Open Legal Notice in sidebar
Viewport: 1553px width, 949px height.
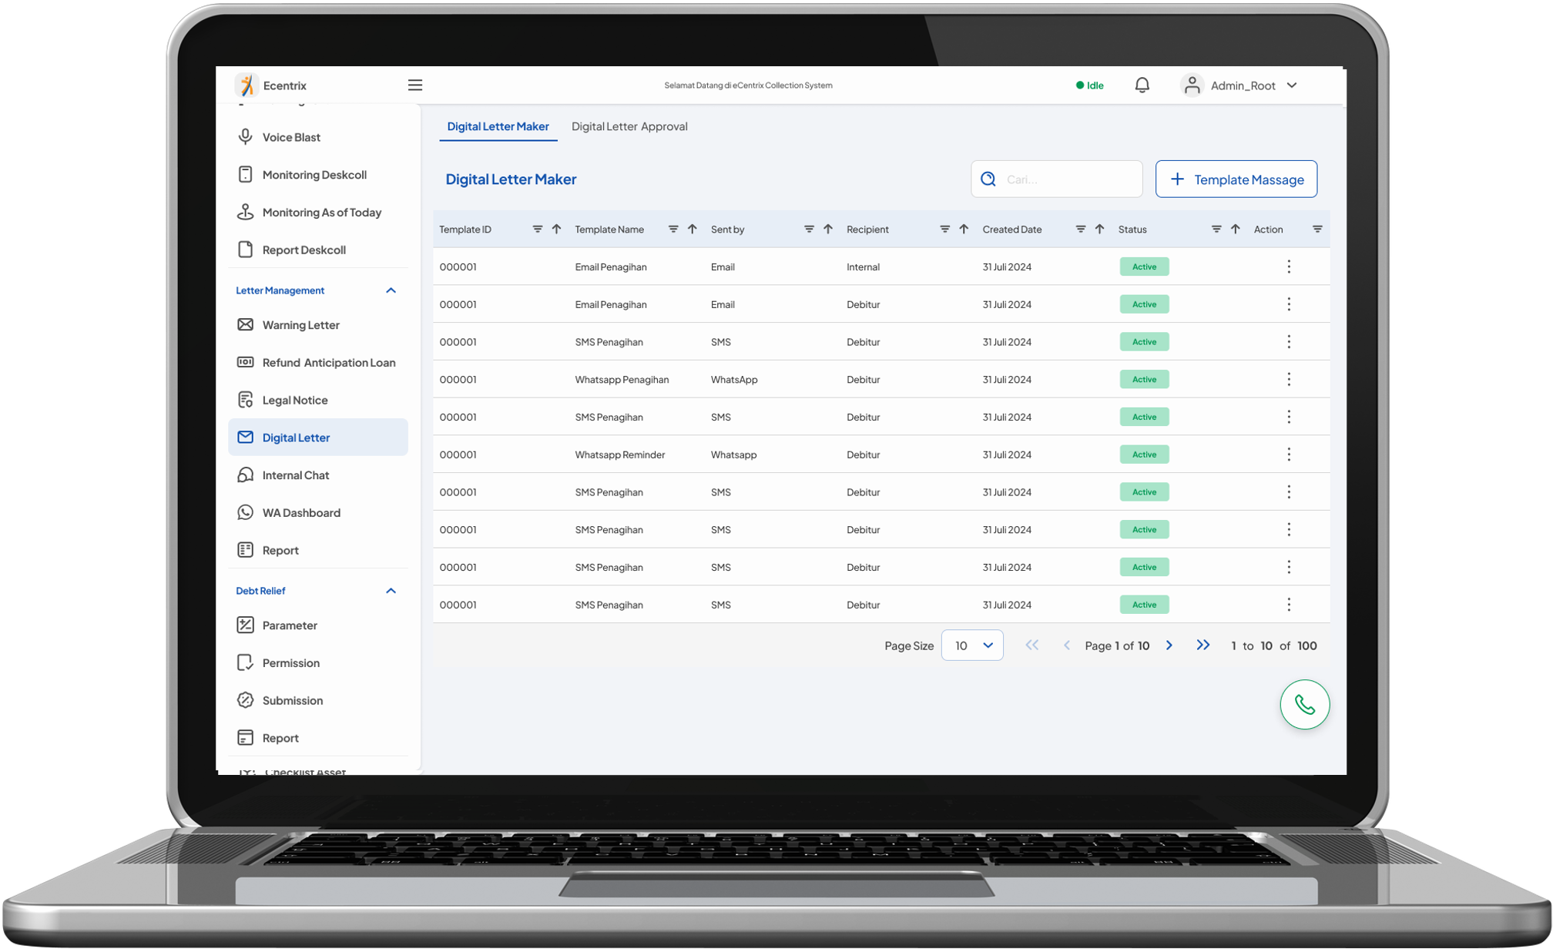(294, 401)
